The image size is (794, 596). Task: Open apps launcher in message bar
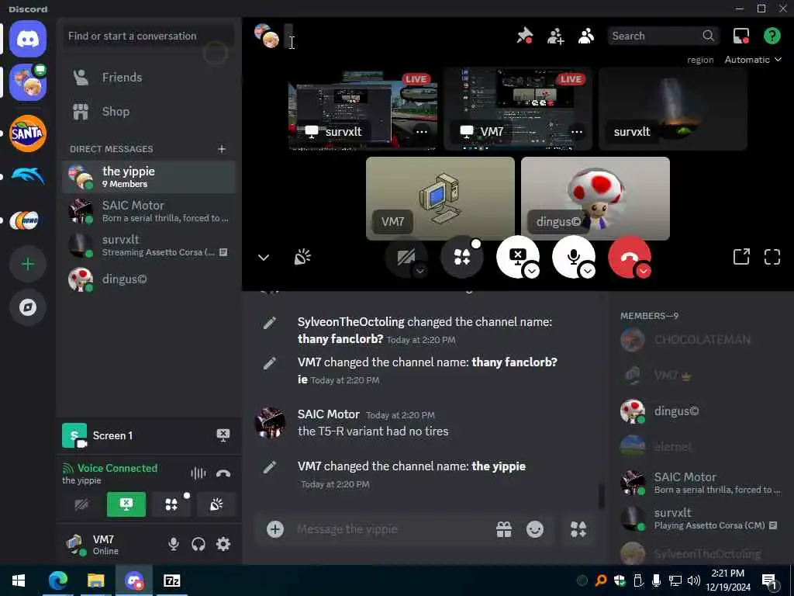tap(578, 529)
